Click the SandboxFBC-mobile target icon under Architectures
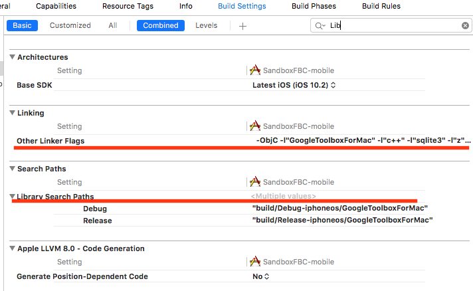The height and width of the screenshot is (291, 473). pos(255,70)
